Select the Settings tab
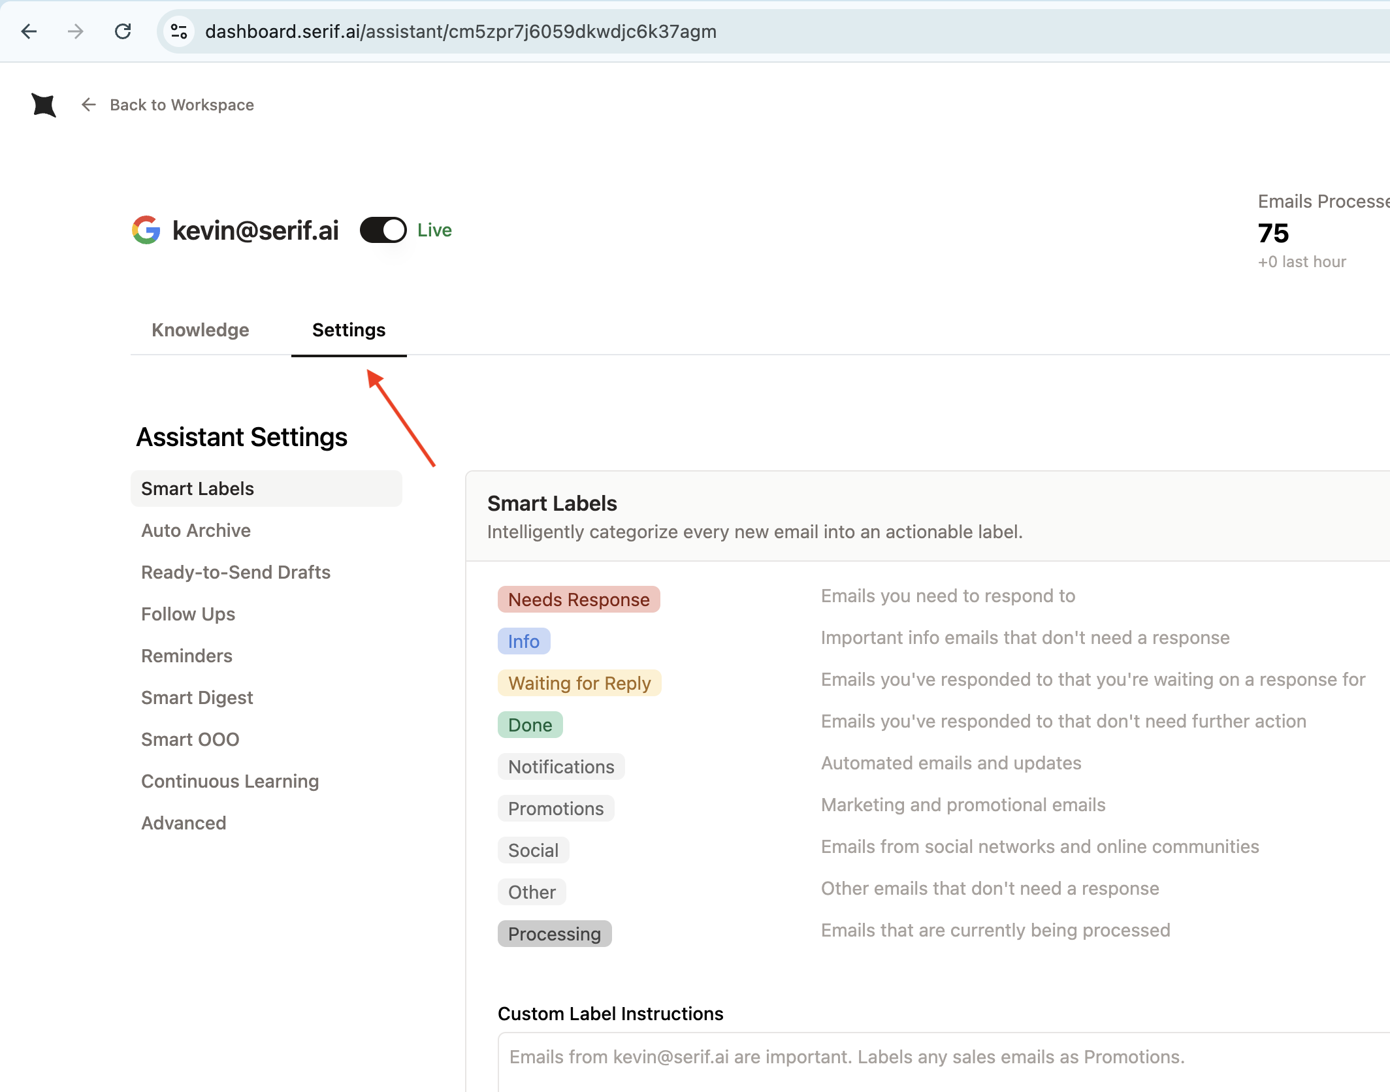The height and width of the screenshot is (1092, 1390). tap(349, 330)
